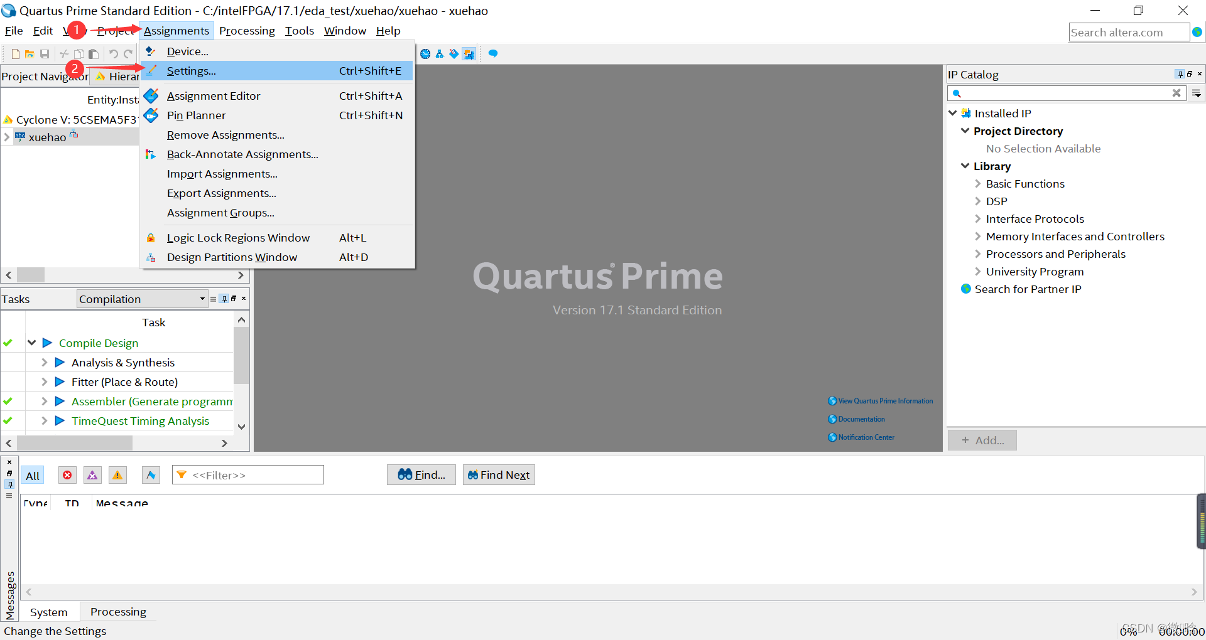Click the Open file toolbar icon
The width and height of the screenshot is (1206, 640).
30,54
